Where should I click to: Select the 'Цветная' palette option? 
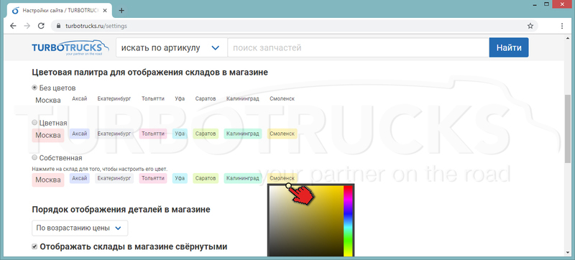34,123
